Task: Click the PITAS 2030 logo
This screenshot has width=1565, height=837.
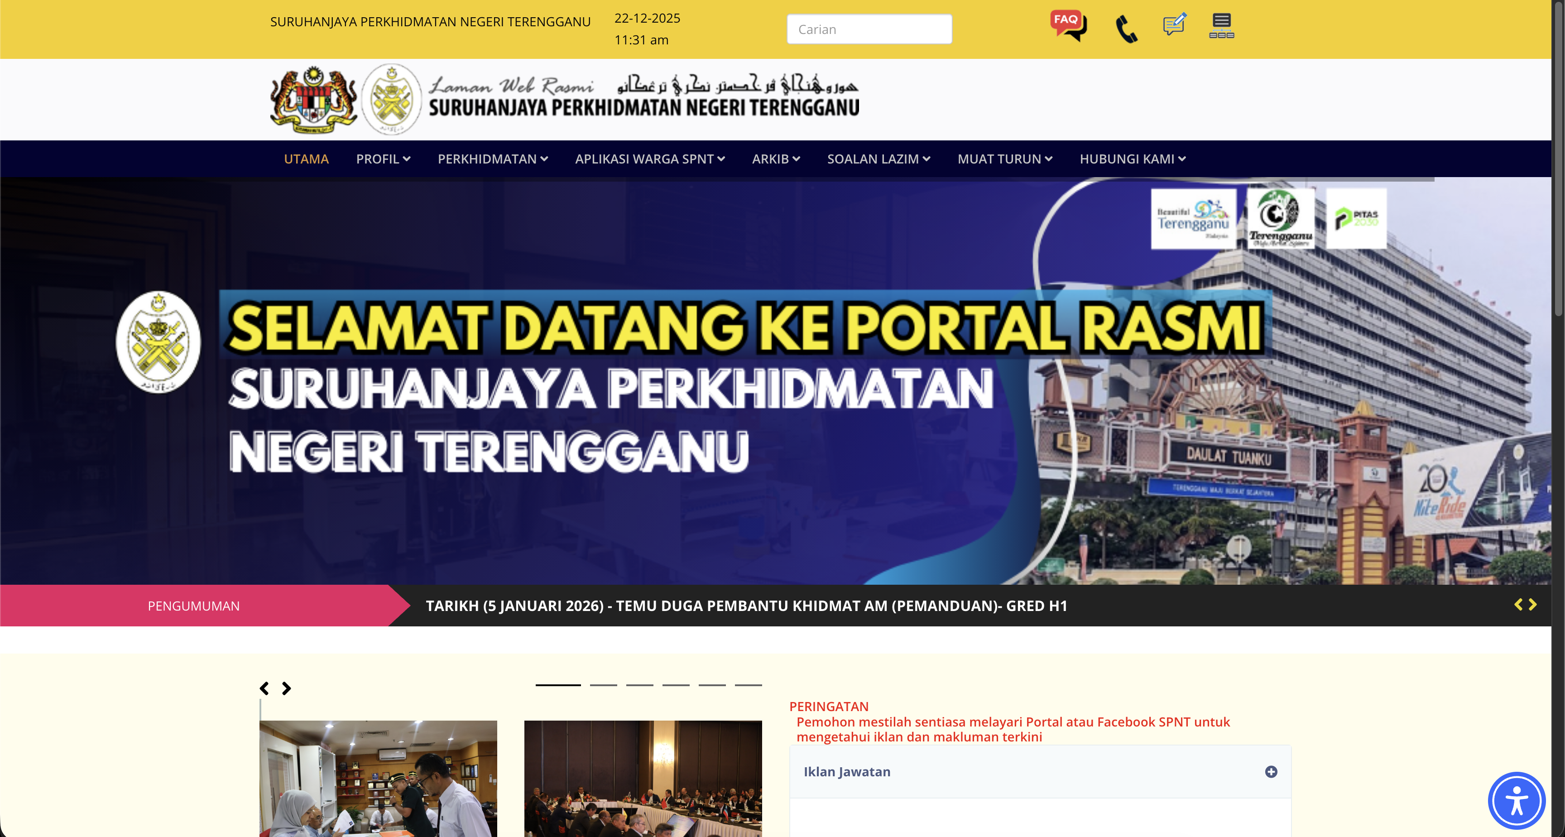Action: (1356, 218)
